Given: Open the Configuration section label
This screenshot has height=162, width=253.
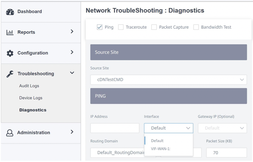Looking at the screenshot, I should pos(32,53).
